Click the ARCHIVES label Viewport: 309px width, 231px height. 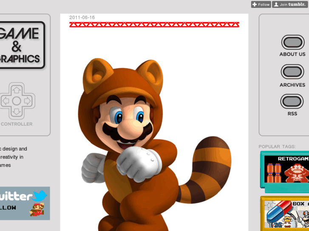pyautogui.click(x=292, y=85)
